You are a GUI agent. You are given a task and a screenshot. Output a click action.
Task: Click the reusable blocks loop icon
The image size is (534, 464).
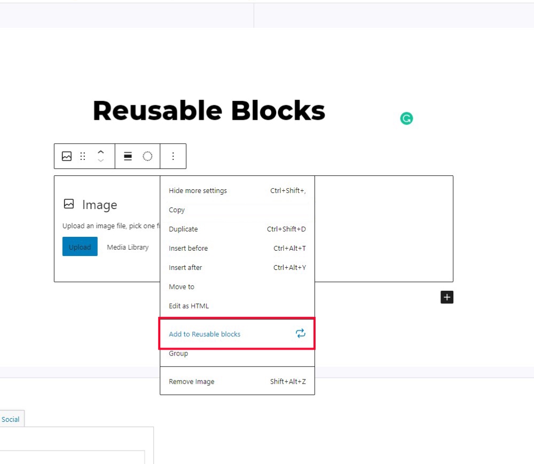pyautogui.click(x=301, y=334)
